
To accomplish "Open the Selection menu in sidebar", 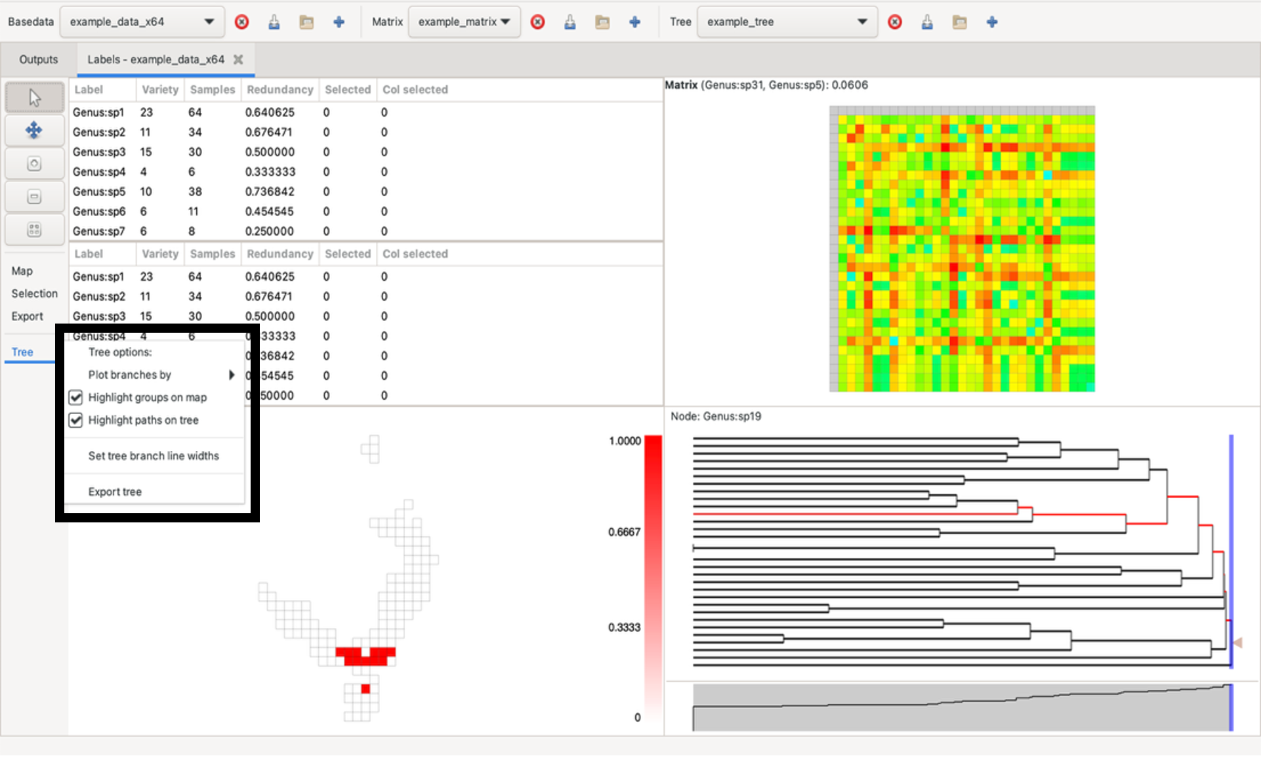I will (34, 293).
